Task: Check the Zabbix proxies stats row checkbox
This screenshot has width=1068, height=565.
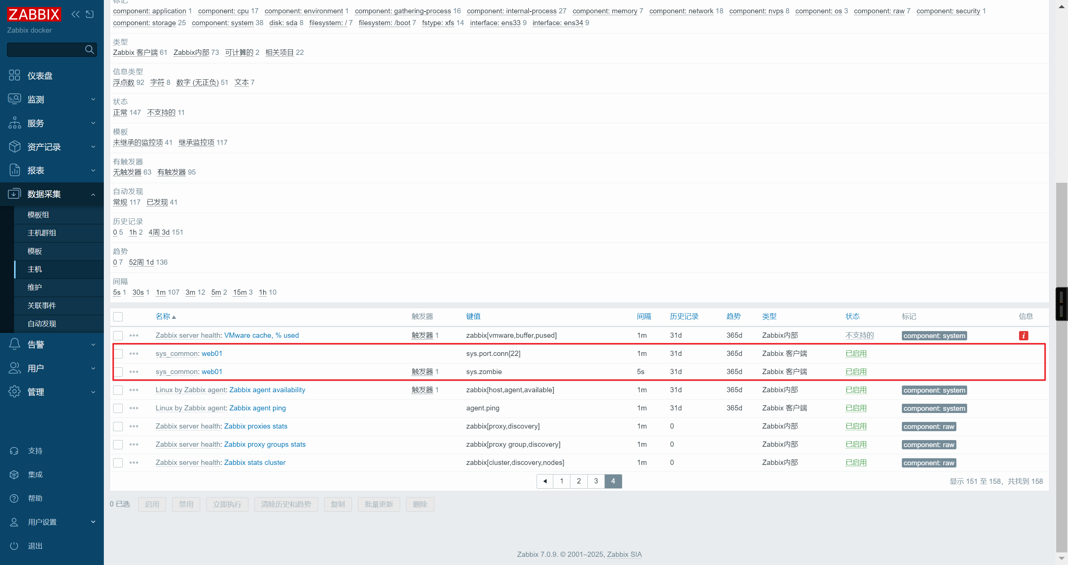Action: pyautogui.click(x=118, y=426)
